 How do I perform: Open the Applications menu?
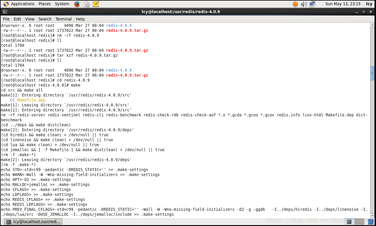click(19, 4)
